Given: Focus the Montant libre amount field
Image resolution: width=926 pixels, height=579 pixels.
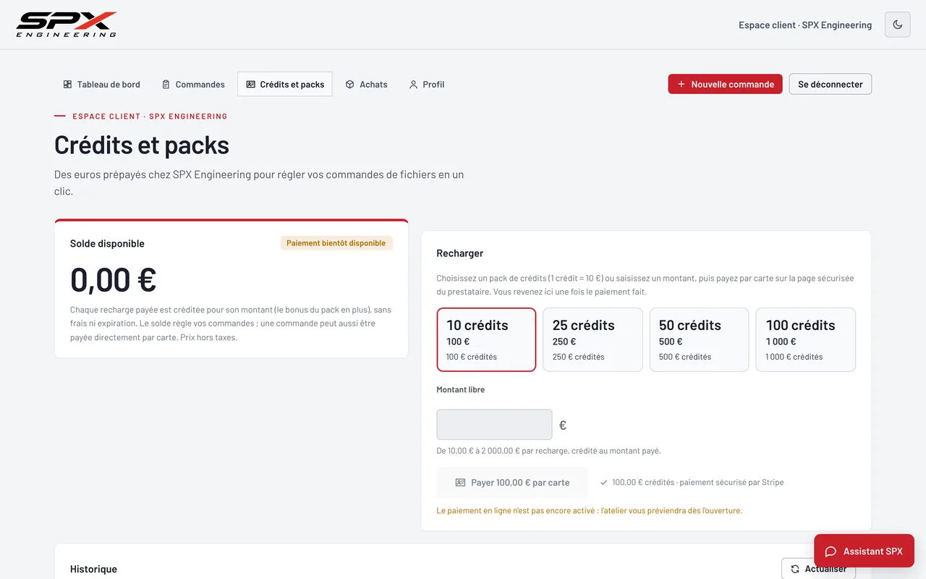Looking at the screenshot, I should point(494,425).
